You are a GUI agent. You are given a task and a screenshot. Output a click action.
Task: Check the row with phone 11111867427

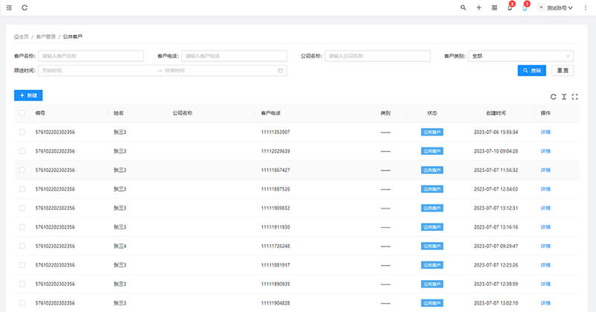22,170
